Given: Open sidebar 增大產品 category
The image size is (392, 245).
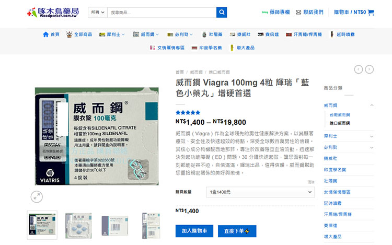Looking at the screenshot, I should pos(332,237).
